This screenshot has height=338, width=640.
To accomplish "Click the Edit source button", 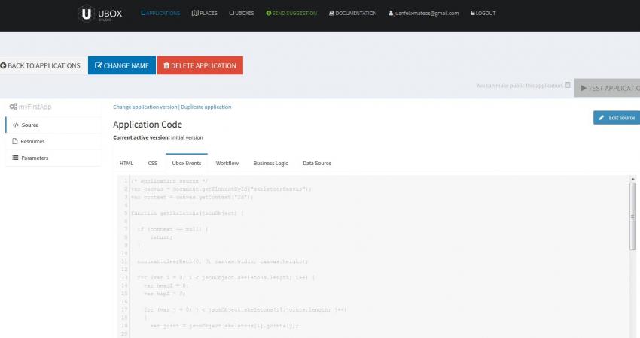I will pos(617,118).
